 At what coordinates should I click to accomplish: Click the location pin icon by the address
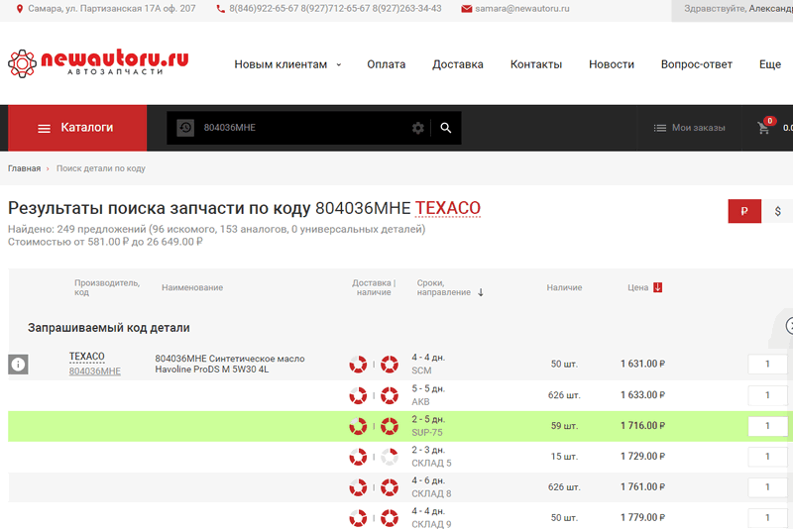point(19,9)
